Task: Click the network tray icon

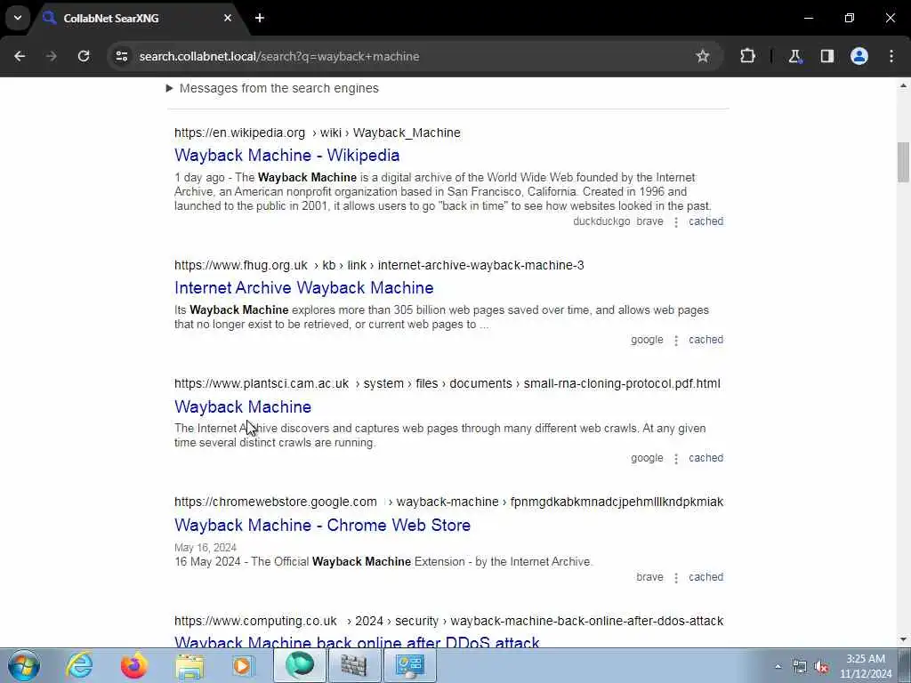Action: tap(800, 667)
